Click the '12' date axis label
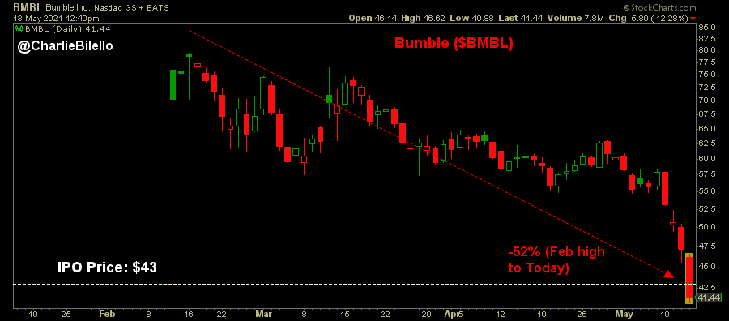The height and width of the screenshot is (321, 729). [501, 314]
